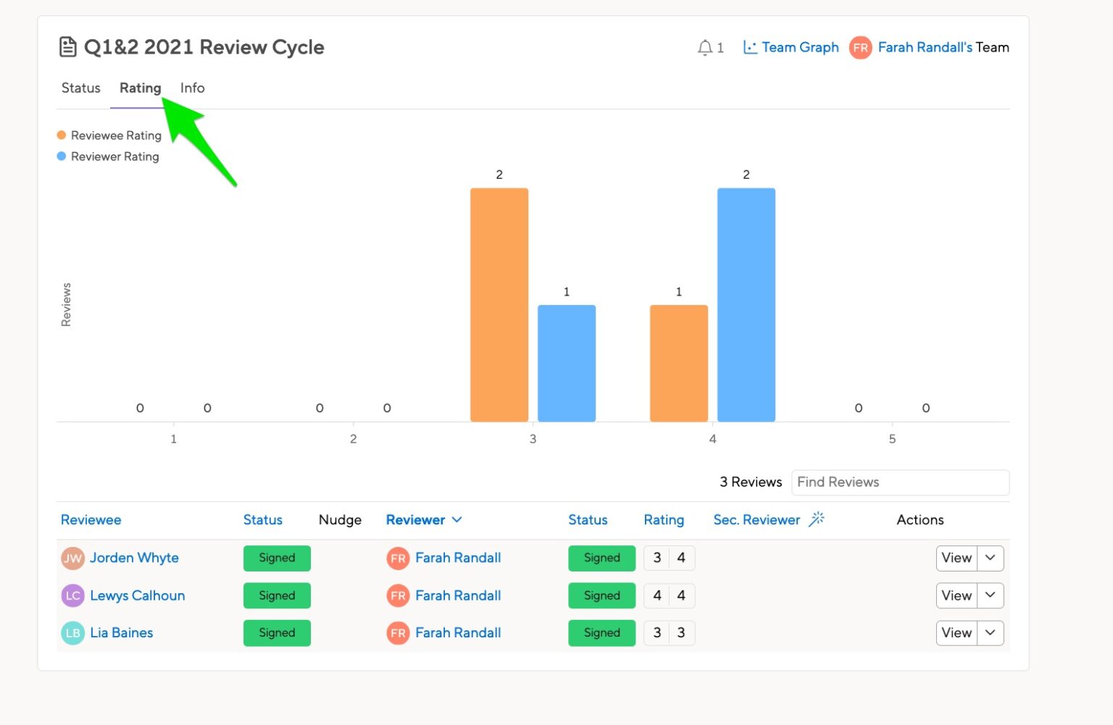1113x725 pixels.
Task: Open the Reviewer column sort dropdown
Action: [x=457, y=519]
